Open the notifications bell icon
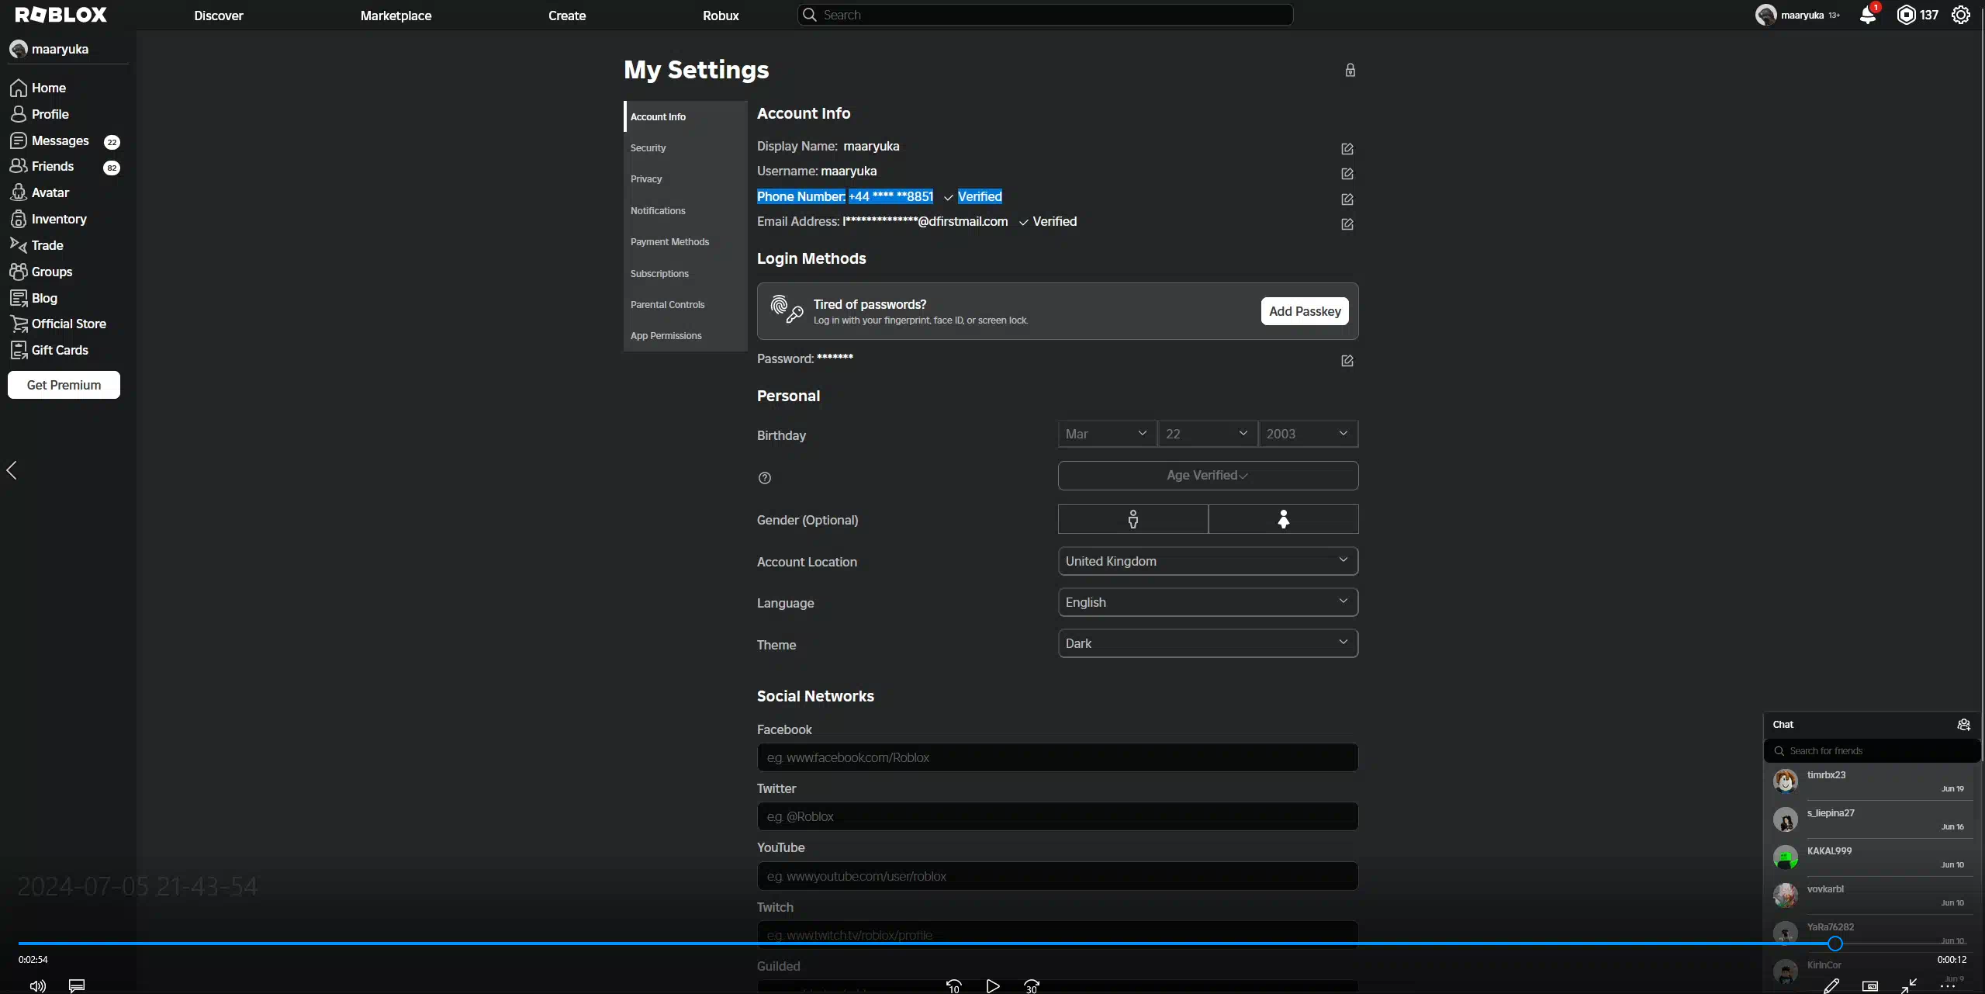Image resolution: width=1985 pixels, height=994 pixels. pyautogui.click(x=1868, y=15)
